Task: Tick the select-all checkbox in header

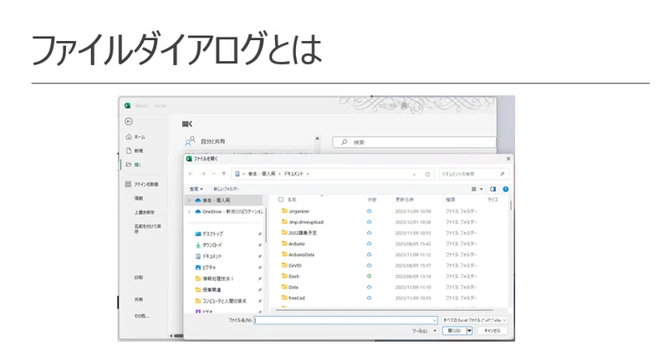Action: pos(280,200)
